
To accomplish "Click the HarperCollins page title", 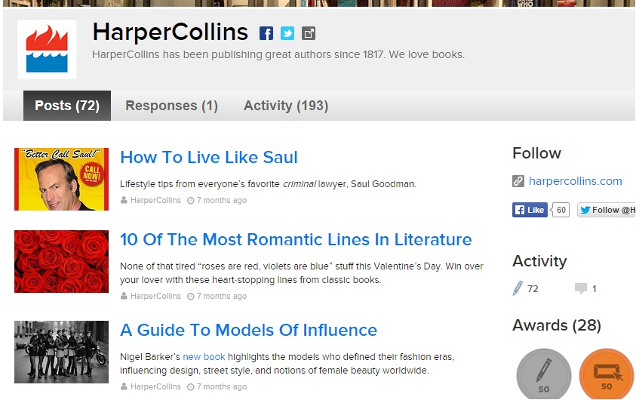I will pyautogui.click(x=171, y=32).
